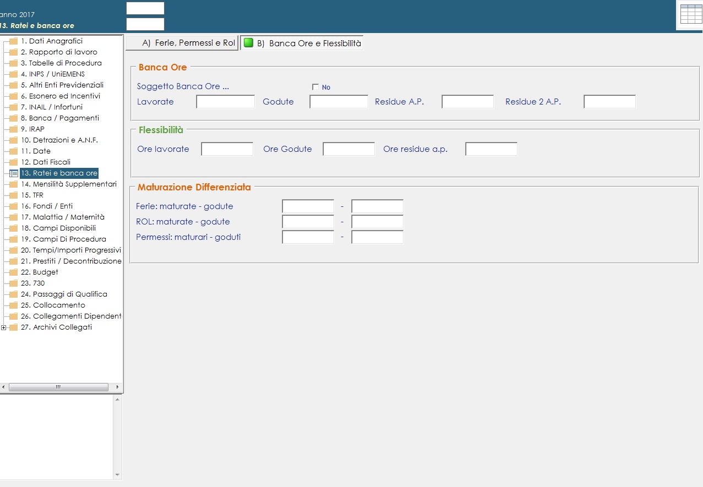Select Malattia / Maternità tree entry
This screenshot has height=487, width=703.
[63, 217]
